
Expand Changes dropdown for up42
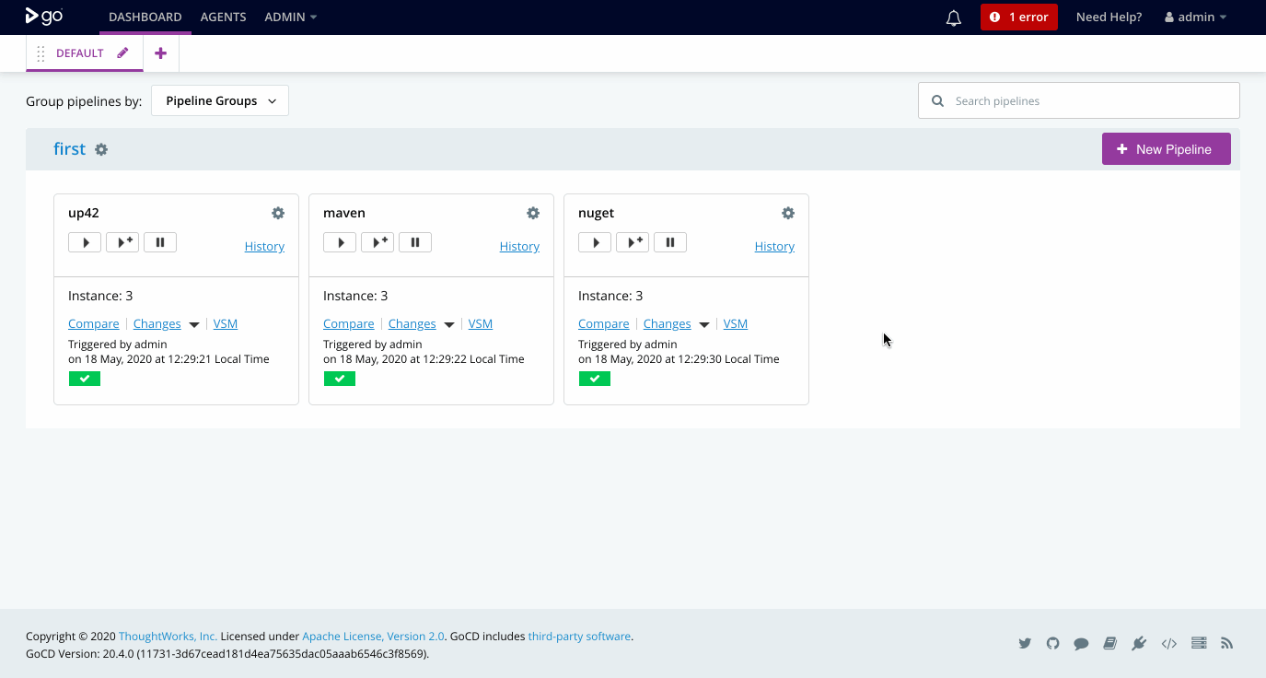[194, 324]
